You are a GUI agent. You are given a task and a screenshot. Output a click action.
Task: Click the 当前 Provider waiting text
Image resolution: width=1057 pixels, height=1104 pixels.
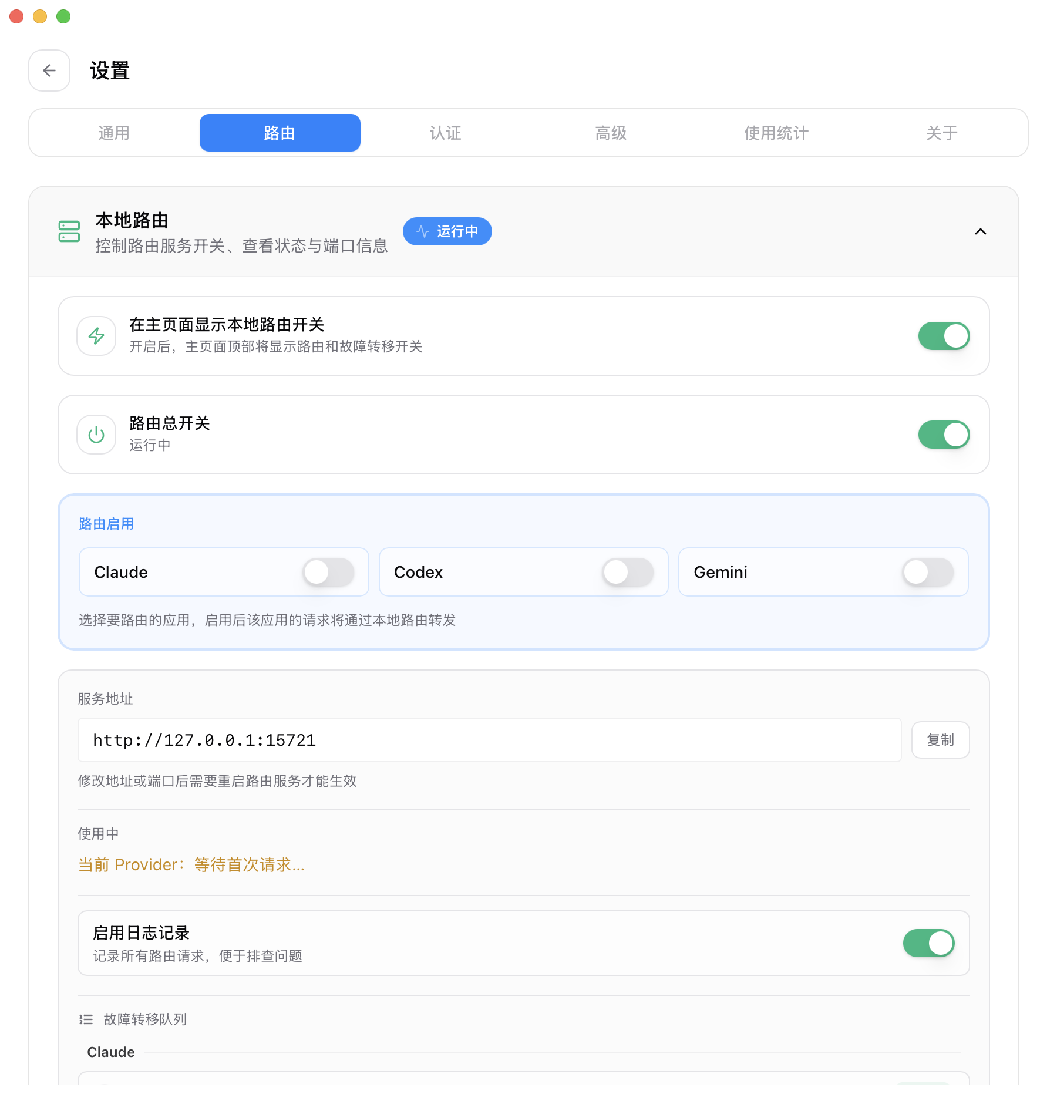[x=191, y=864]
